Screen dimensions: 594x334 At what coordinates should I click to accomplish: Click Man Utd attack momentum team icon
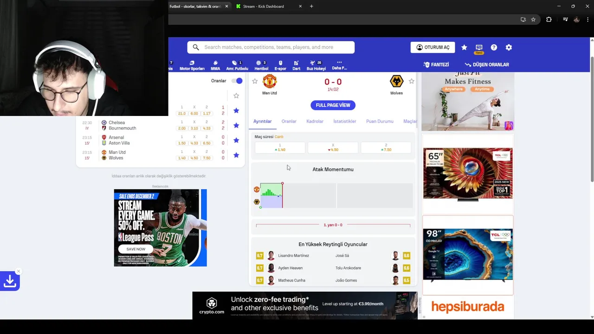257,189
